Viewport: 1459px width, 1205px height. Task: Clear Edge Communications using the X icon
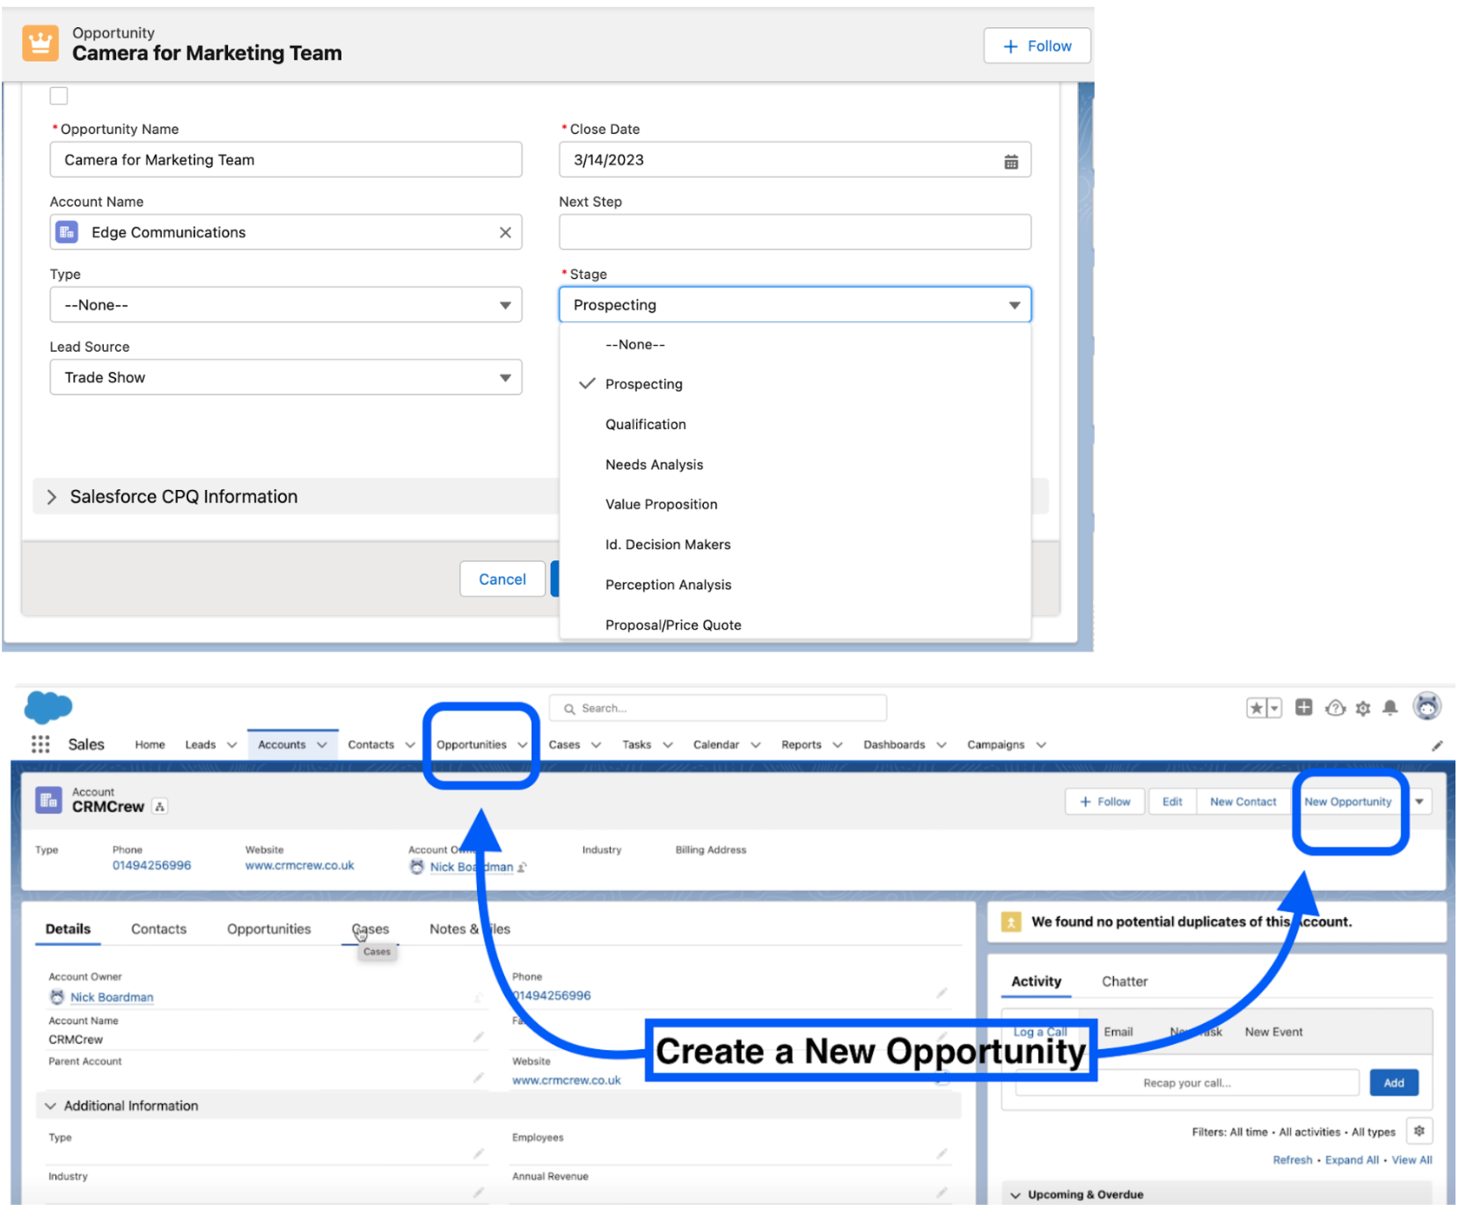(506, 232)
